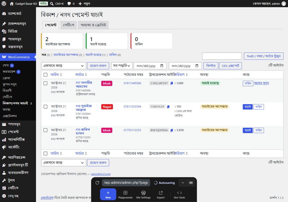The height and width of the screenshot is (202, 288).
Task: Open মিডিয়া library icon in sidebar
Action: [4, 31]
